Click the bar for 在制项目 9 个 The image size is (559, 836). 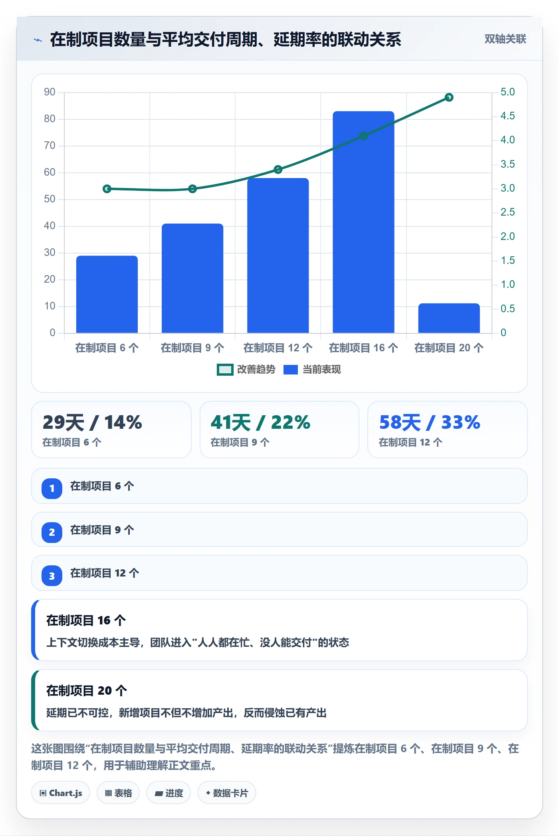pyautogui.click(x=192, y=278)
